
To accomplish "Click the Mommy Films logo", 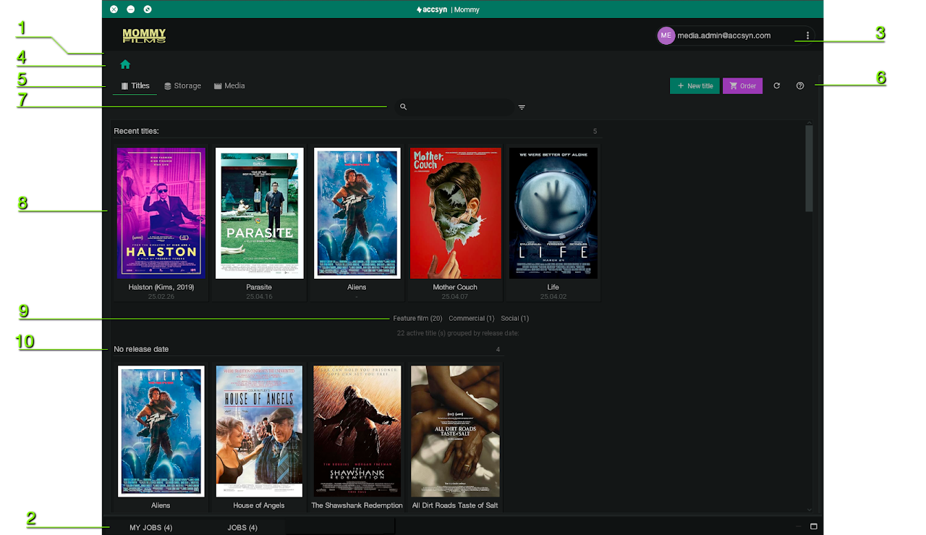I will click(x=144, y=35).
